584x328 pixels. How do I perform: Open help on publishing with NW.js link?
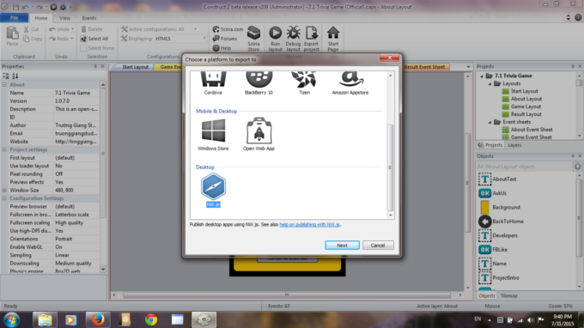point(309,224)
